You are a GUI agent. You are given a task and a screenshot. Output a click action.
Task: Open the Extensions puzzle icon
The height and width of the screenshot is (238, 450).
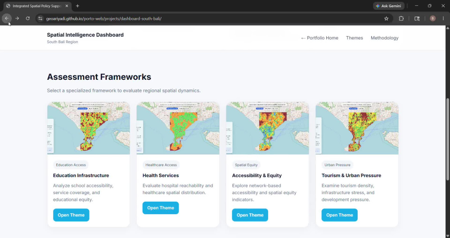tap(401, 18)
